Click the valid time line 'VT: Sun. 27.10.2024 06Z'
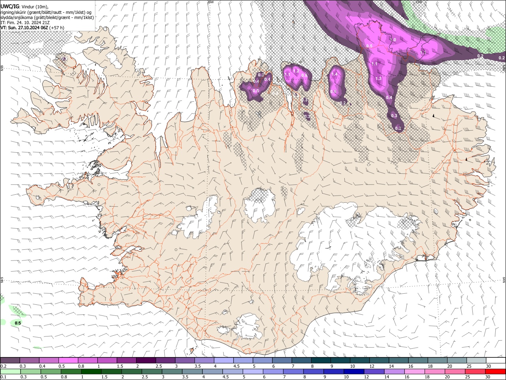This screenshot has width=506, height=380. [x=25, y=28]
